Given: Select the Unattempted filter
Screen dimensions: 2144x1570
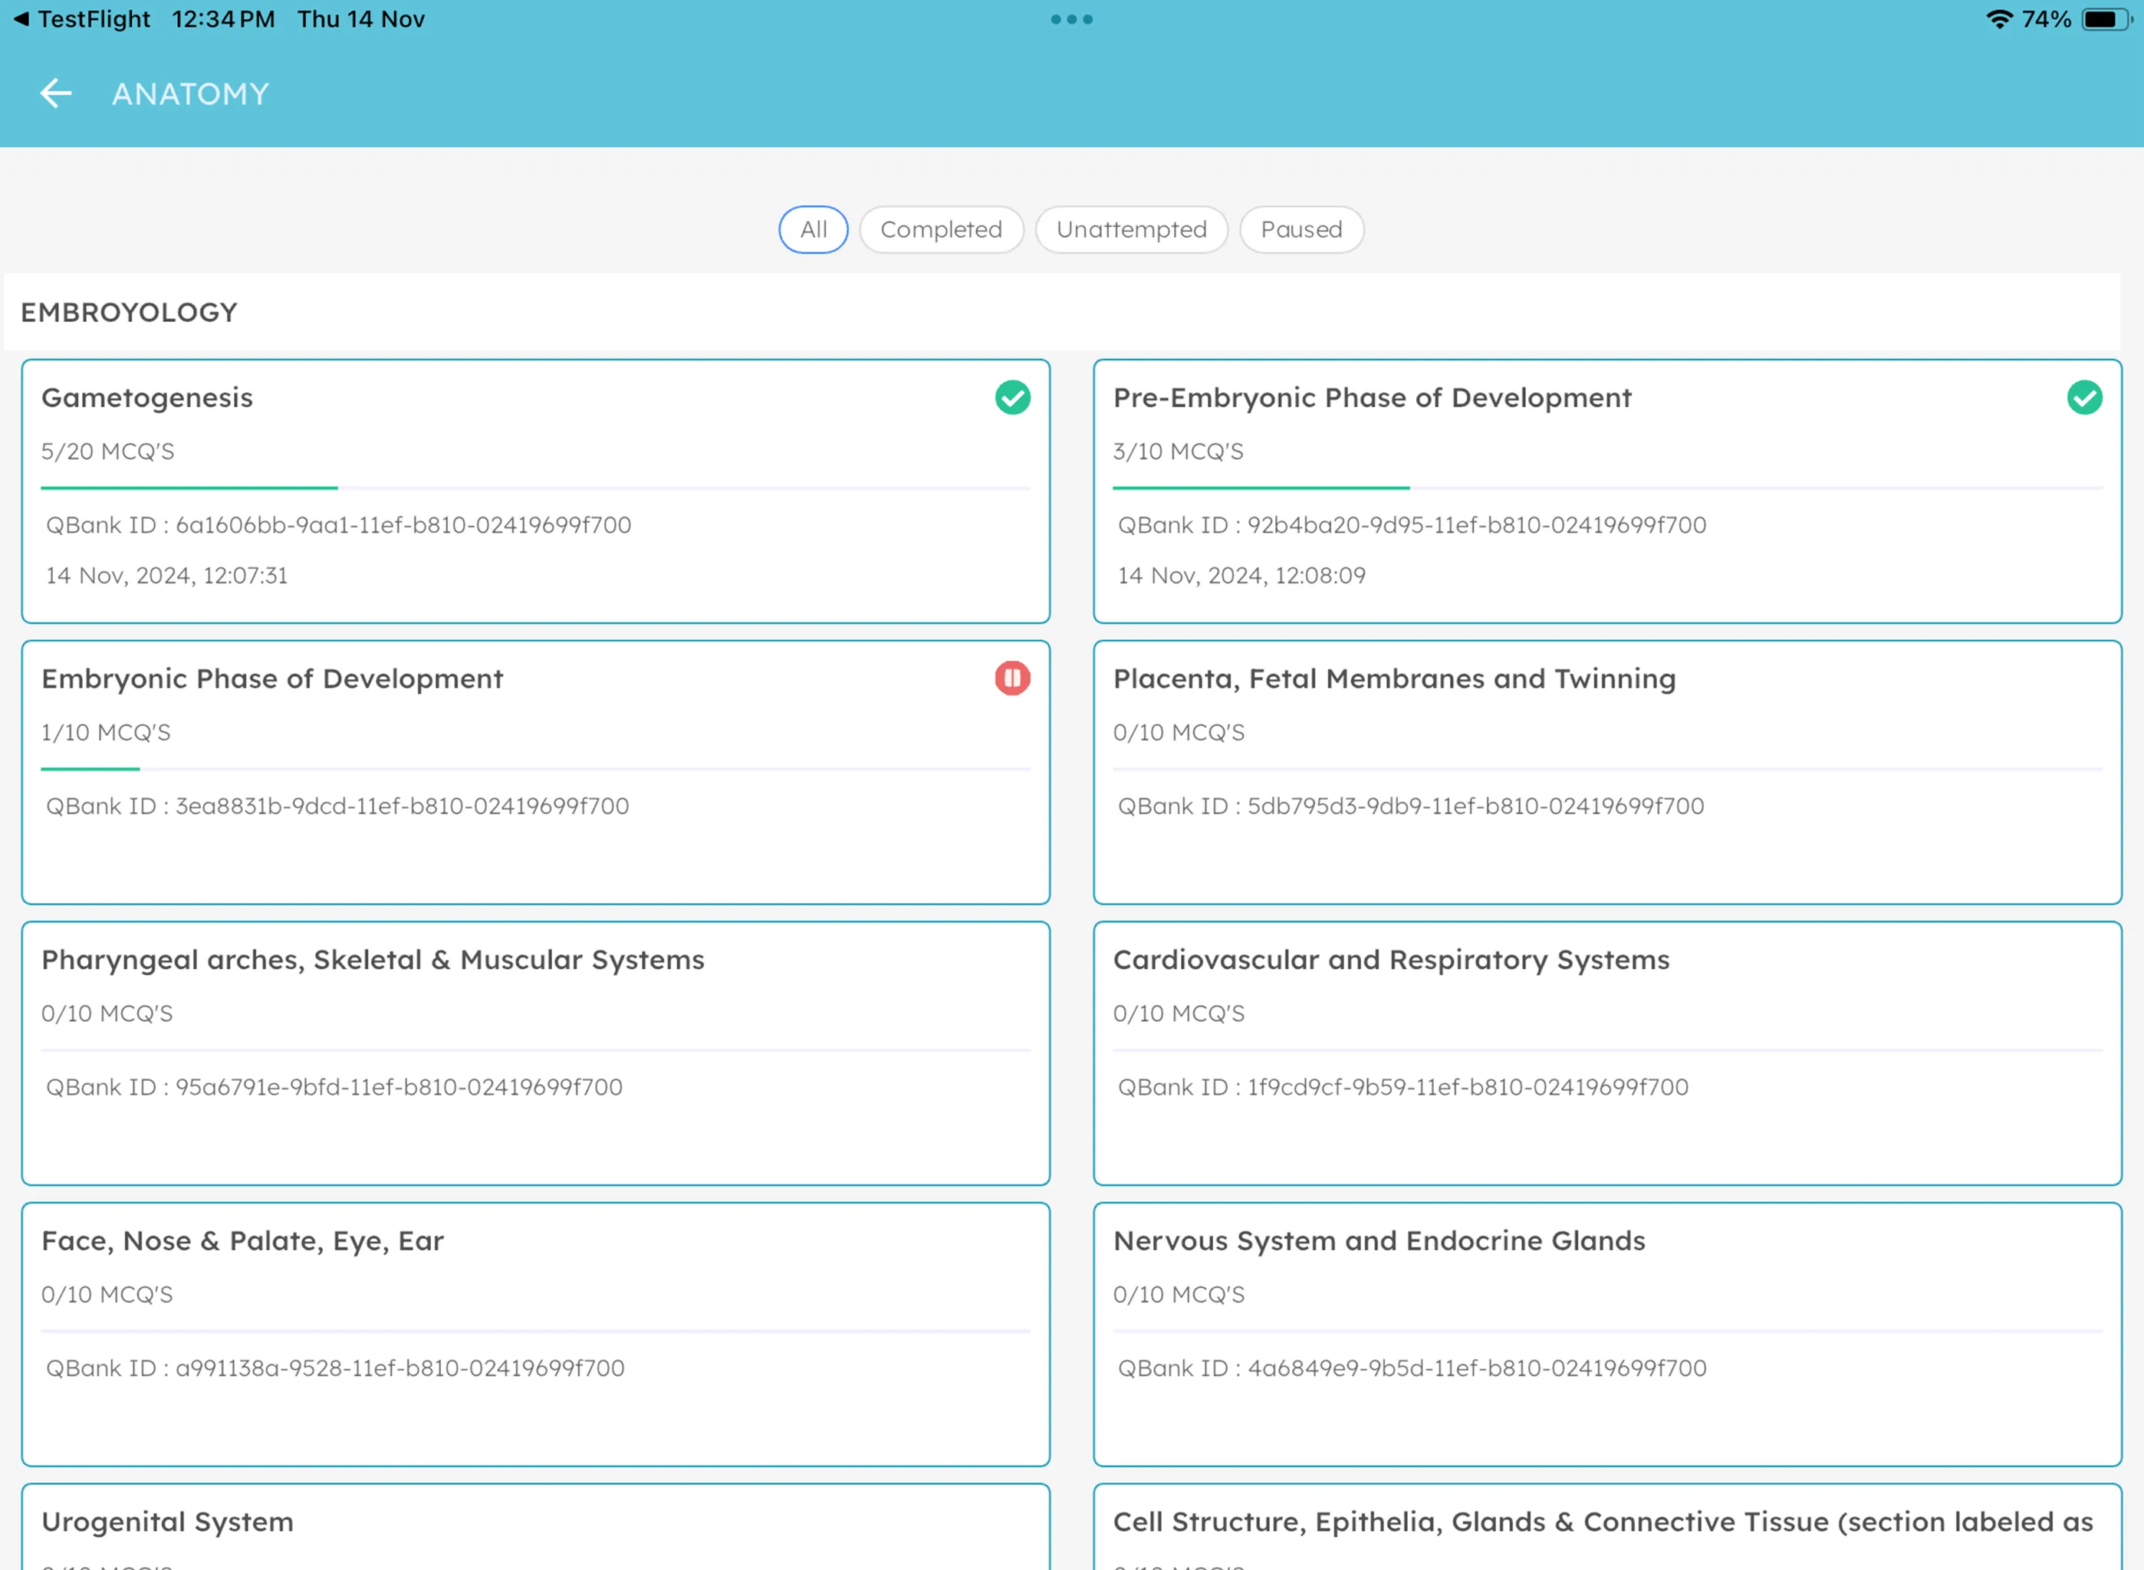Looking at the screenshot, I should 1131,229.
